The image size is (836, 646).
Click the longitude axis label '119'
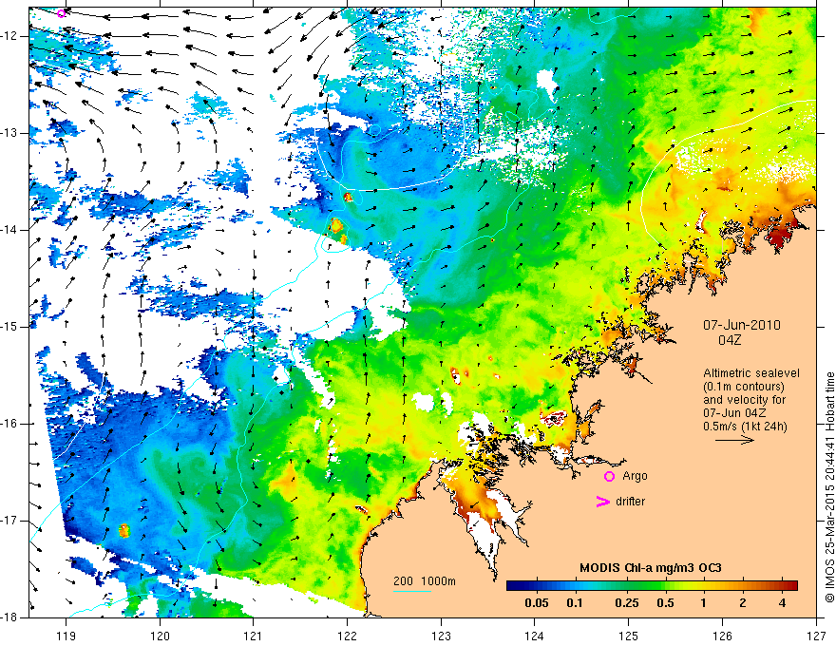point(66,636)
